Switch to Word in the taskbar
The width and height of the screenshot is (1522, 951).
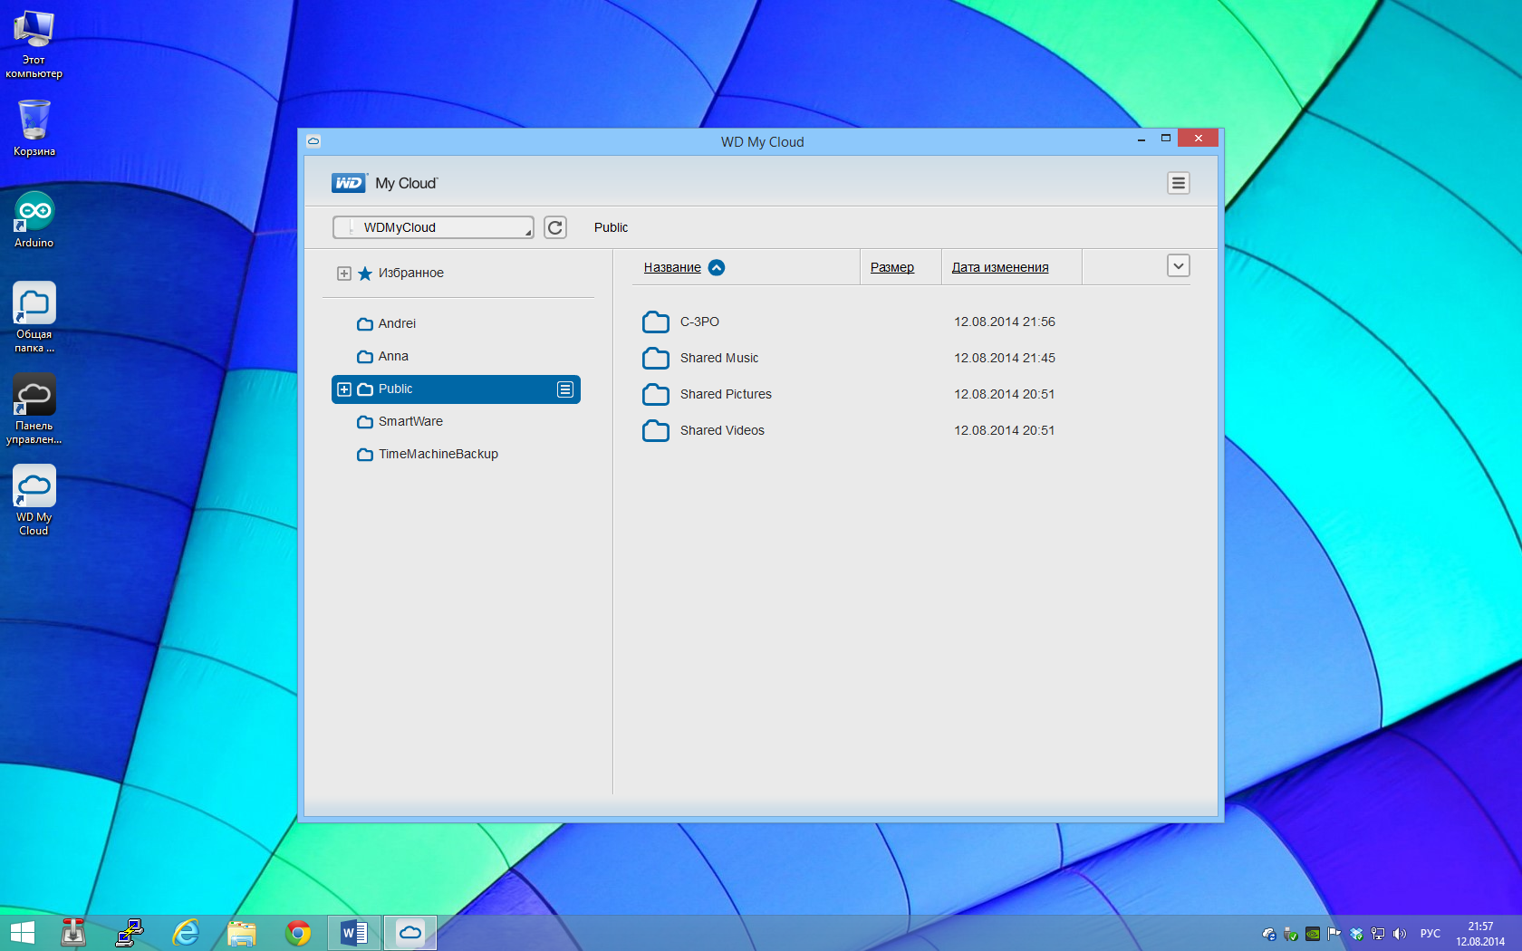point(354,933)
